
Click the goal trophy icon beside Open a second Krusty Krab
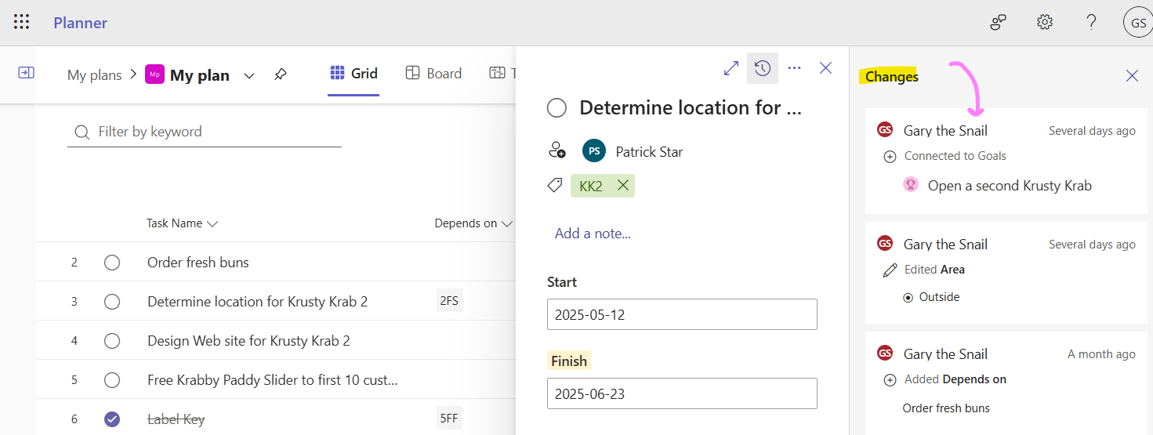tap(910, 185)
